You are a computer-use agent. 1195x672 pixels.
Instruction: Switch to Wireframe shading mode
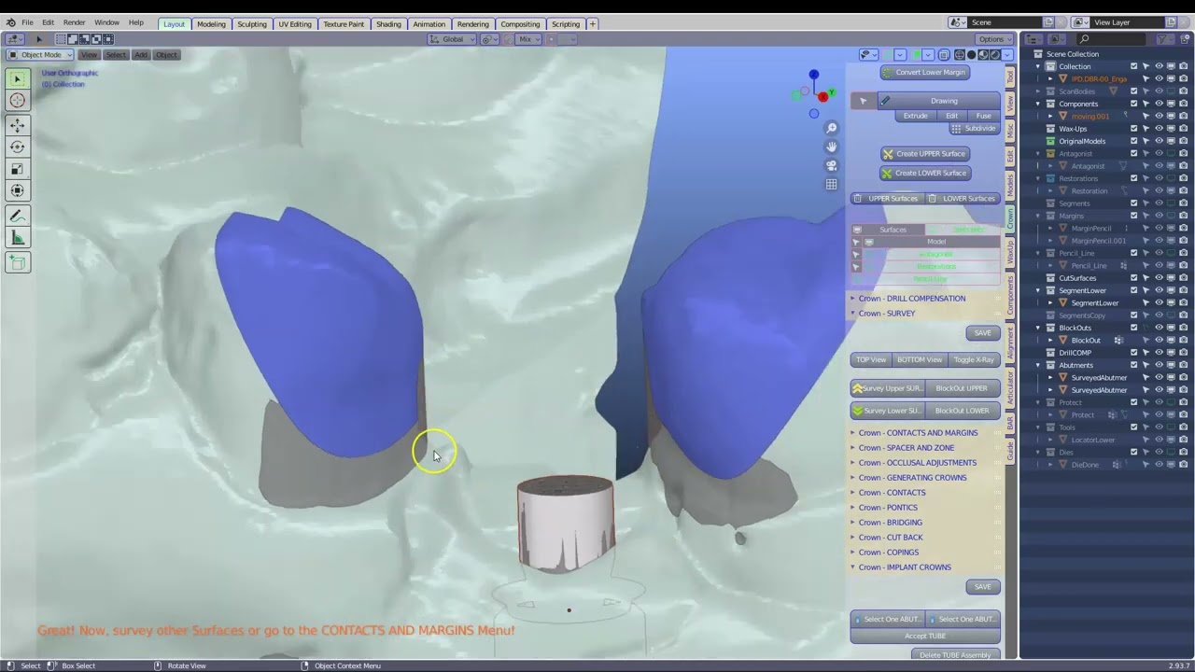pos(960,54)
